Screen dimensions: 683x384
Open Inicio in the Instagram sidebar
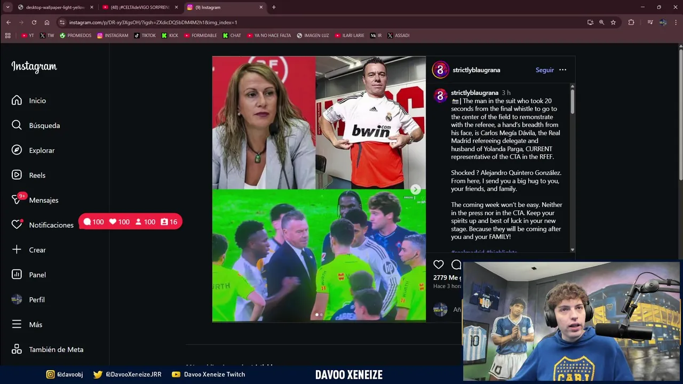29,100
